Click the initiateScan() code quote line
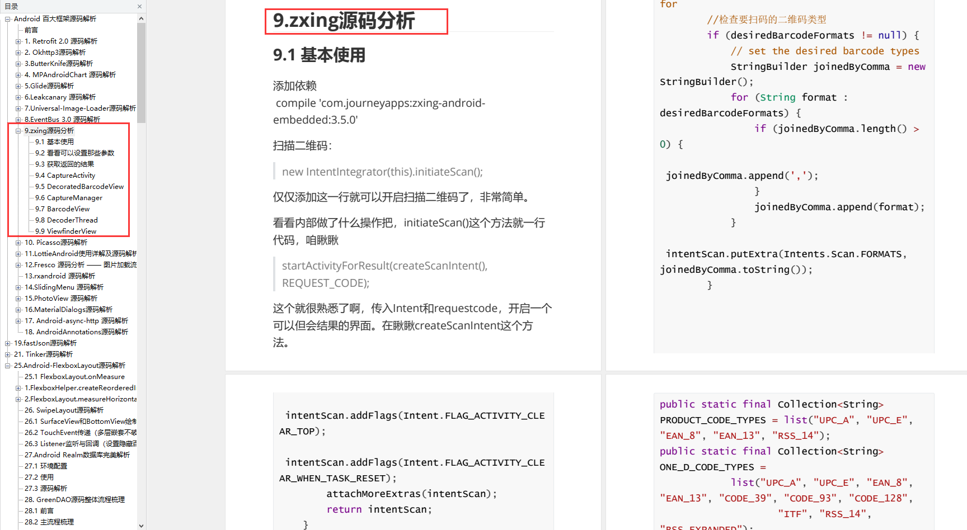 [x=382, y=172]
